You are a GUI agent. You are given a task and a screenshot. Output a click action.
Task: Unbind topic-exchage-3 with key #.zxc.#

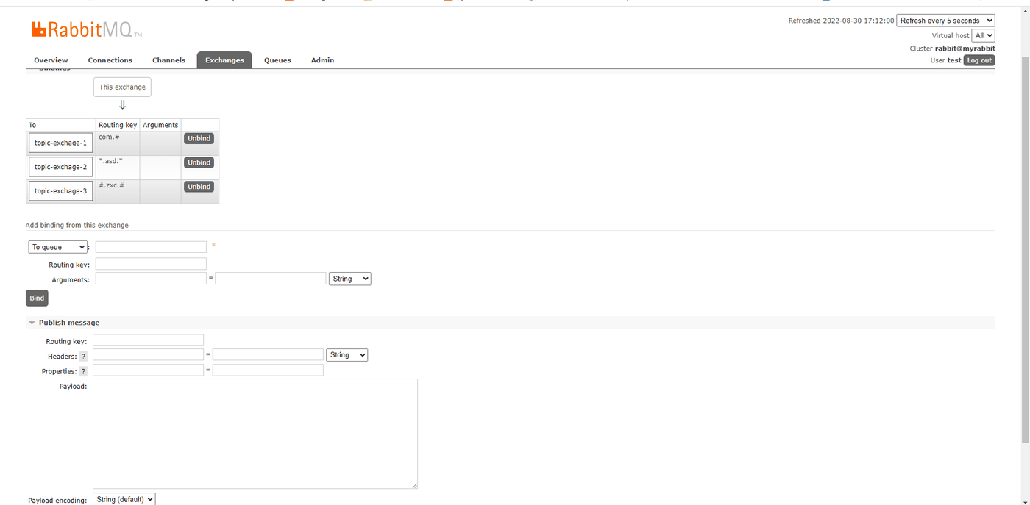pos(199,187)
